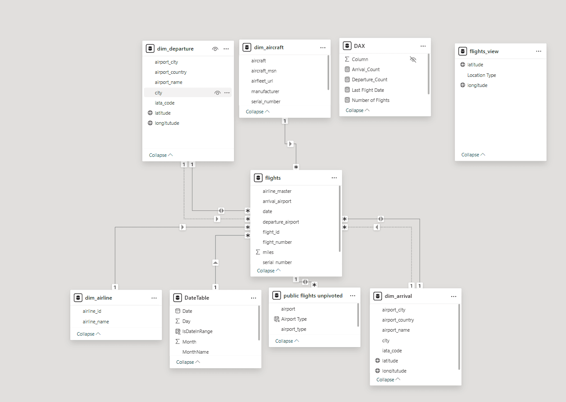Image resolution: width=566 pixels, height=402 pixels.
Task: Click the calendar icon beside Date in DateTable
Action: 178,311
